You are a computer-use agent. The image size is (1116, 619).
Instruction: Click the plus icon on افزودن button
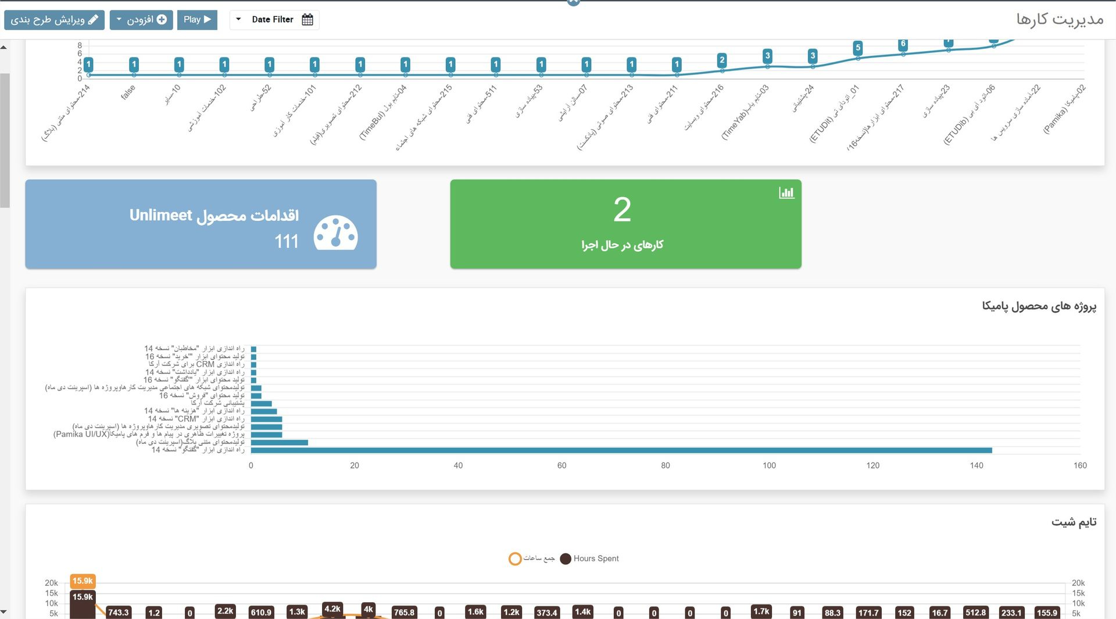(162, 20)
